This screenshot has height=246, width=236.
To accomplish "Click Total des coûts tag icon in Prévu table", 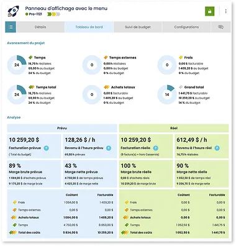I will [x=12, y=232].
